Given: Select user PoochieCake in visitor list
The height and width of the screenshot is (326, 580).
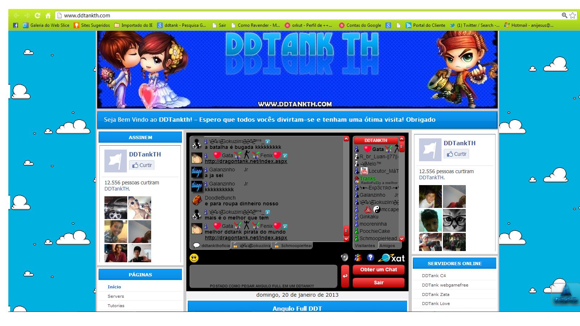Looking at the screenshot, I should coord(374,231).
